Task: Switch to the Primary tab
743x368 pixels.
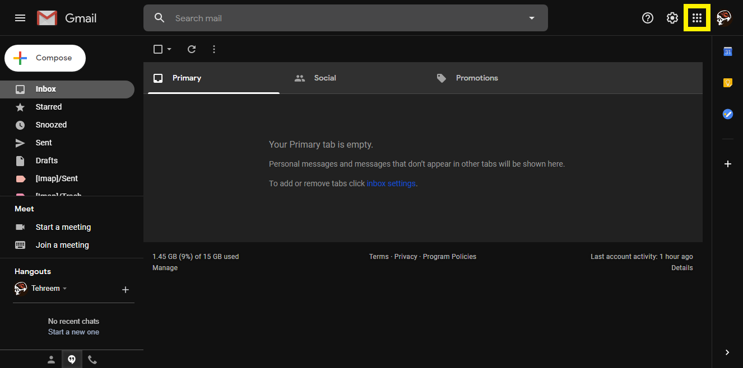Action: coord(213,78)
